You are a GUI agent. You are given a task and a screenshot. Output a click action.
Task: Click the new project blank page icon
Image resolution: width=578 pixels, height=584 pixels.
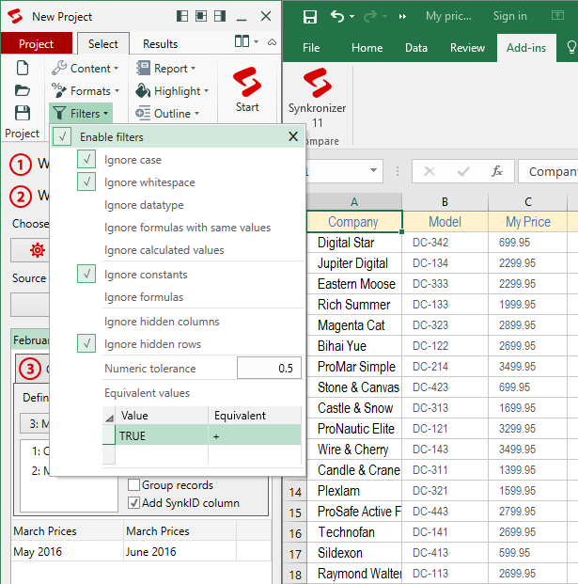(23, 68)
